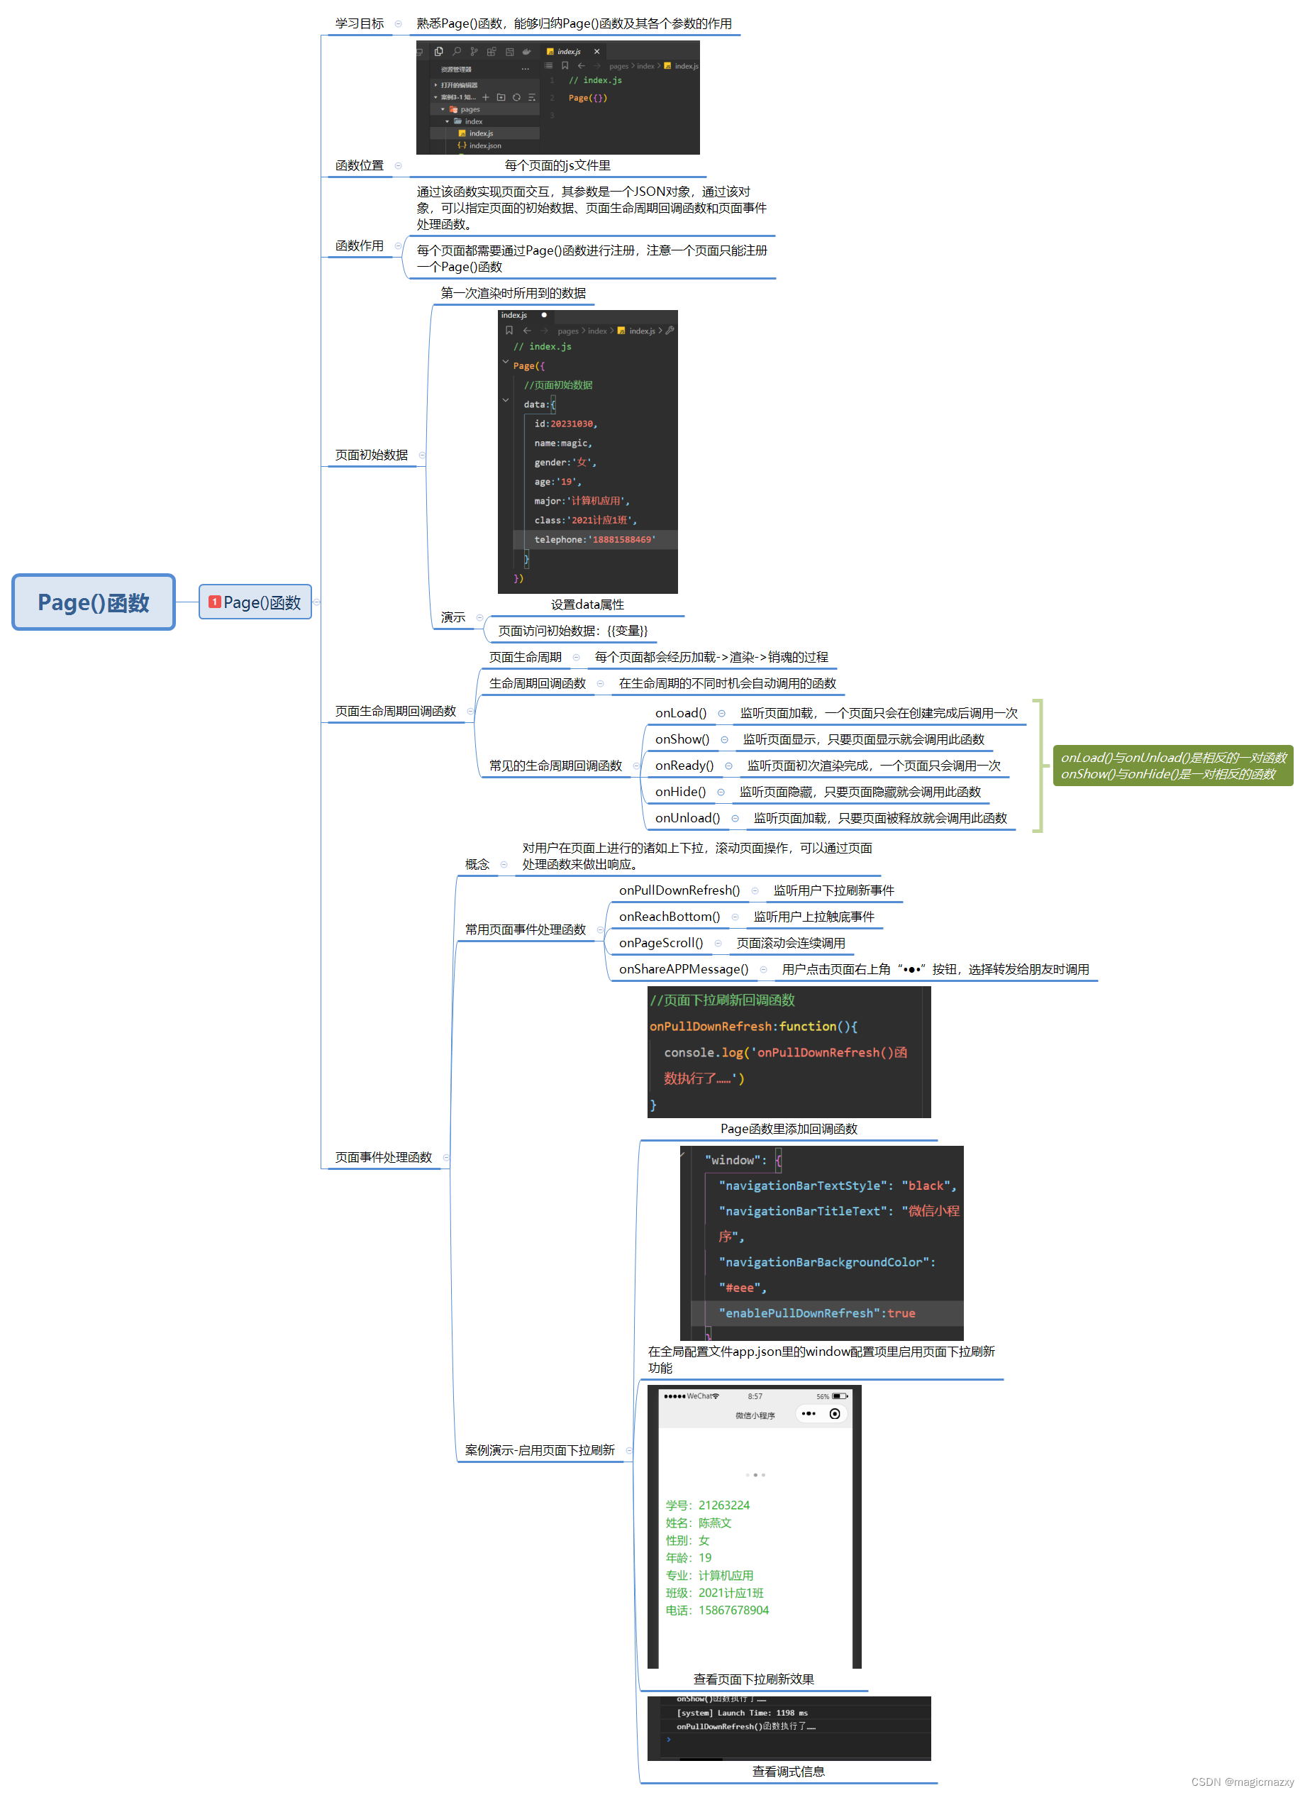This screenshot has height=1795, width=1305.
Task: Click the whale-shaped icon in the activity bar
Action: 526,52
